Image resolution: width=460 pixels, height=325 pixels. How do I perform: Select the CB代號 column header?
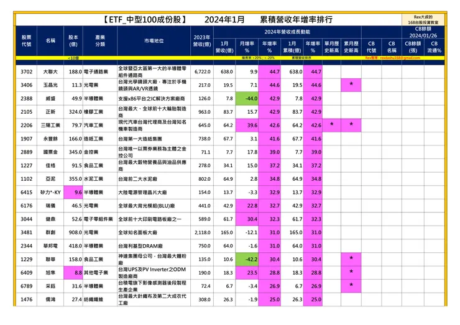(x=371, y=47)
